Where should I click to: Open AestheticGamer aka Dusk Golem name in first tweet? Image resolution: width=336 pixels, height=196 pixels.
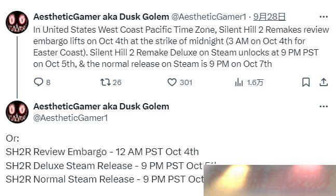pyautogui.click(x=101, y=17)
